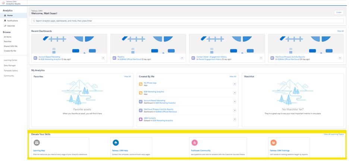Expand actions for Account-Based Marketing row in Created By Me

coord(235,102)
